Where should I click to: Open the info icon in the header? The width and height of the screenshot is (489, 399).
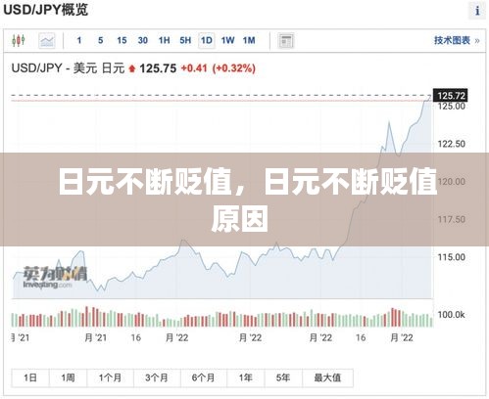pyautogui.click(x=477, y=11)
